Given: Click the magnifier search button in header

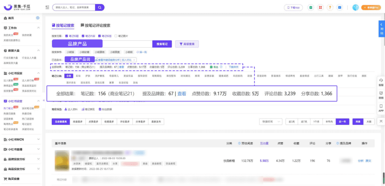Looking at the screenshot, I should [100, 7].
